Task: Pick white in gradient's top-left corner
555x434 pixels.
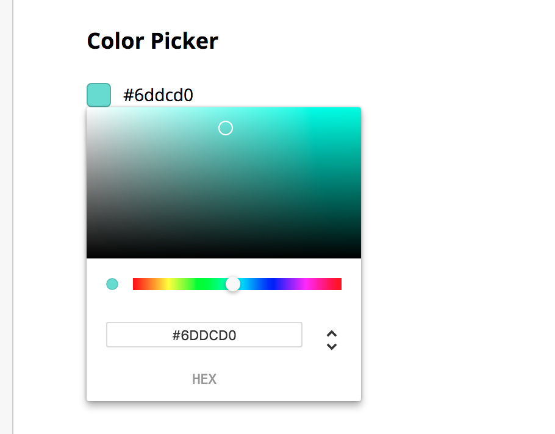Action: tap(89, 110)
